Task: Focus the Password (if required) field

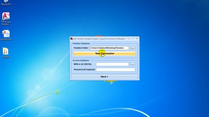Action: pos(115,70)
